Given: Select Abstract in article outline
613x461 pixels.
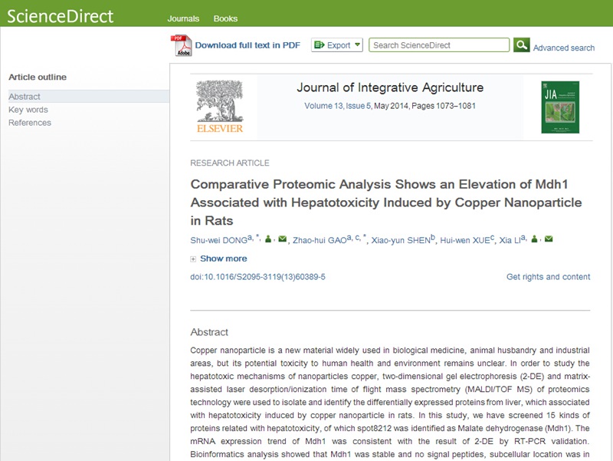Looking at the screenshot, I should 88,97.
